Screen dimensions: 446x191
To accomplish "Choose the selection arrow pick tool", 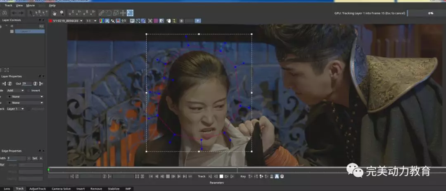I will click(31, 13).
